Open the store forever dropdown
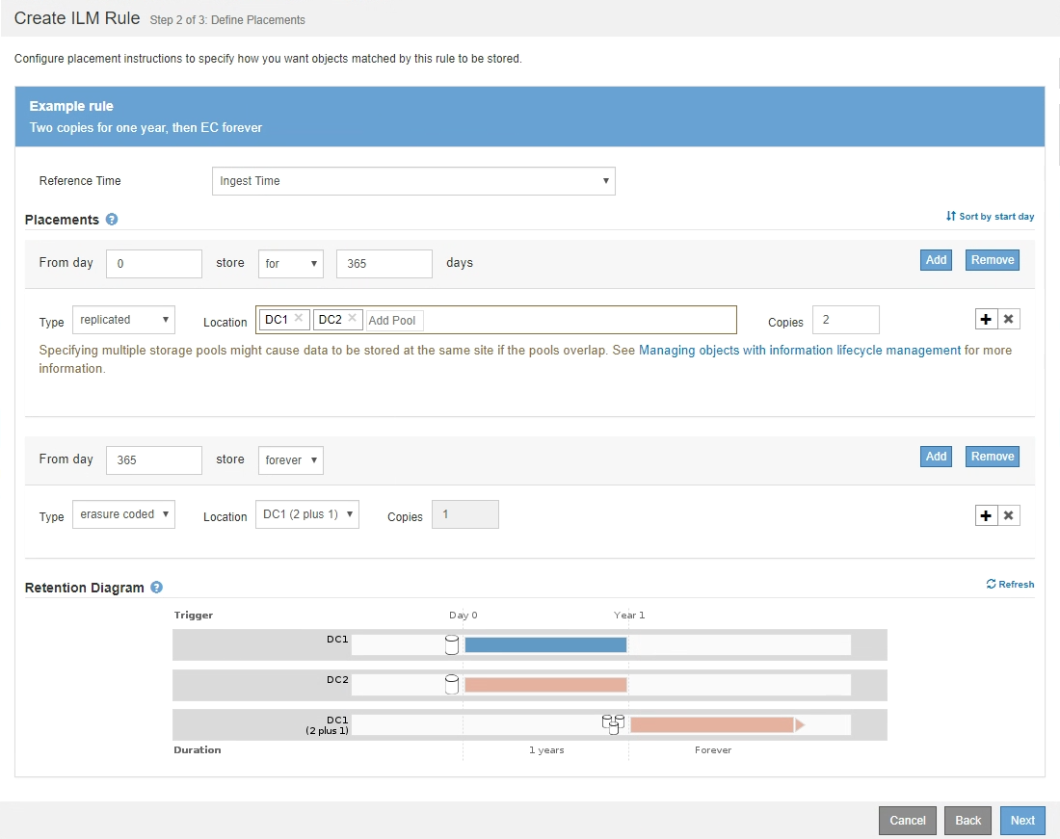 coord(290,460)
